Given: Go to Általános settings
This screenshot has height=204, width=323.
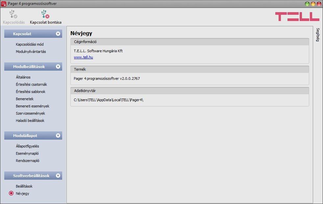Looking at the screenshot, I should pyautogui.click(x=23, y=77).
